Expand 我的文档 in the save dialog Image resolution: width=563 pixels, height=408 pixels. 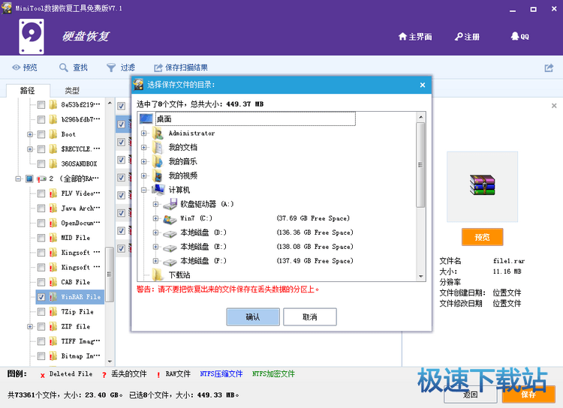coord(143,147)
